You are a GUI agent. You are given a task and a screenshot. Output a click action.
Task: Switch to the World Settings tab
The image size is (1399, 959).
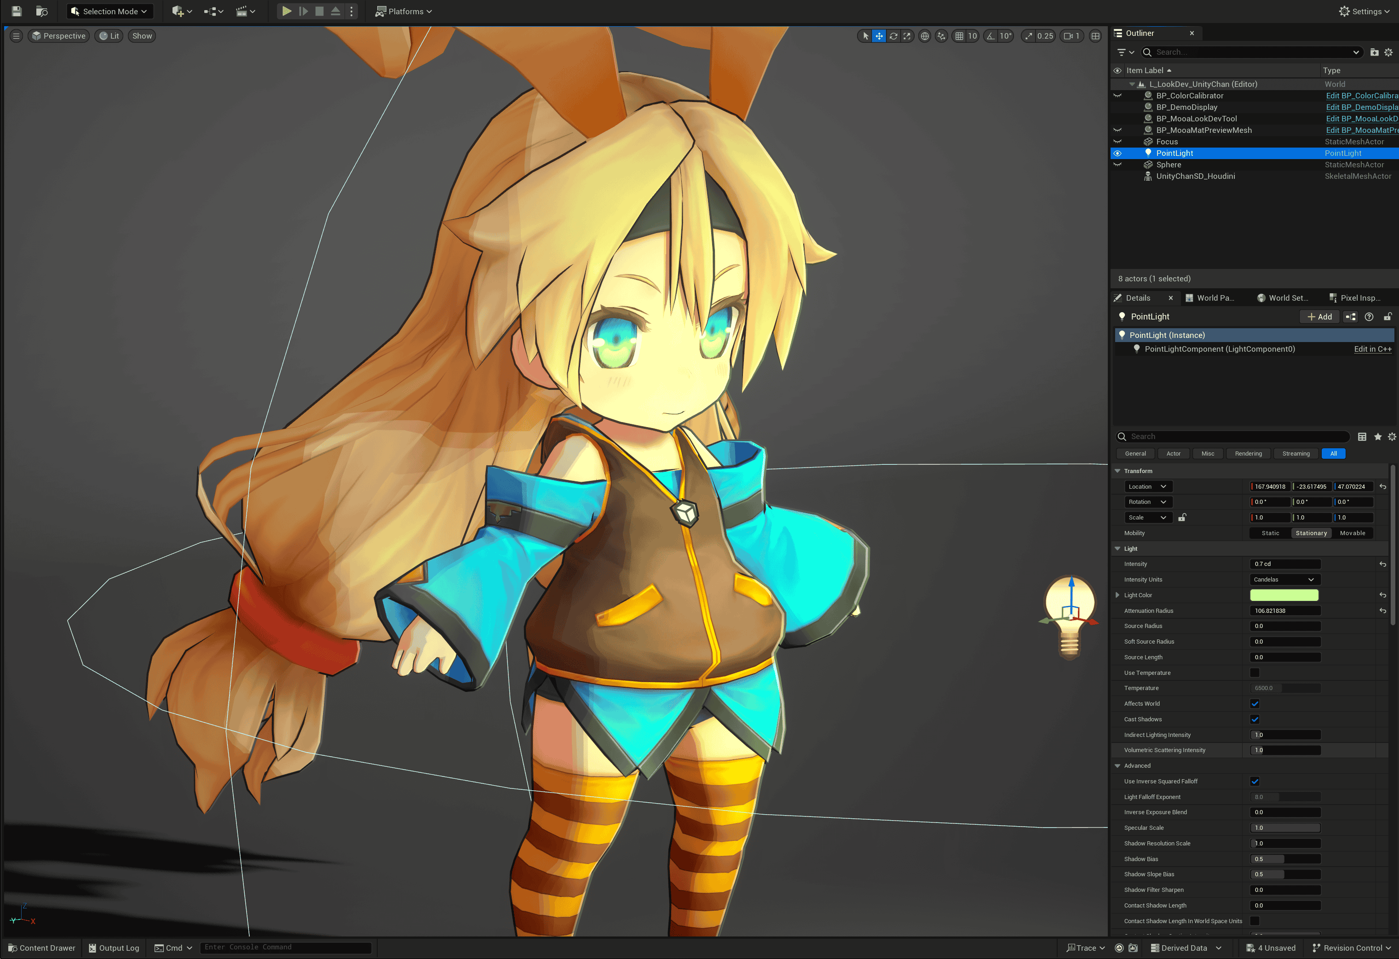point(1283,298)
